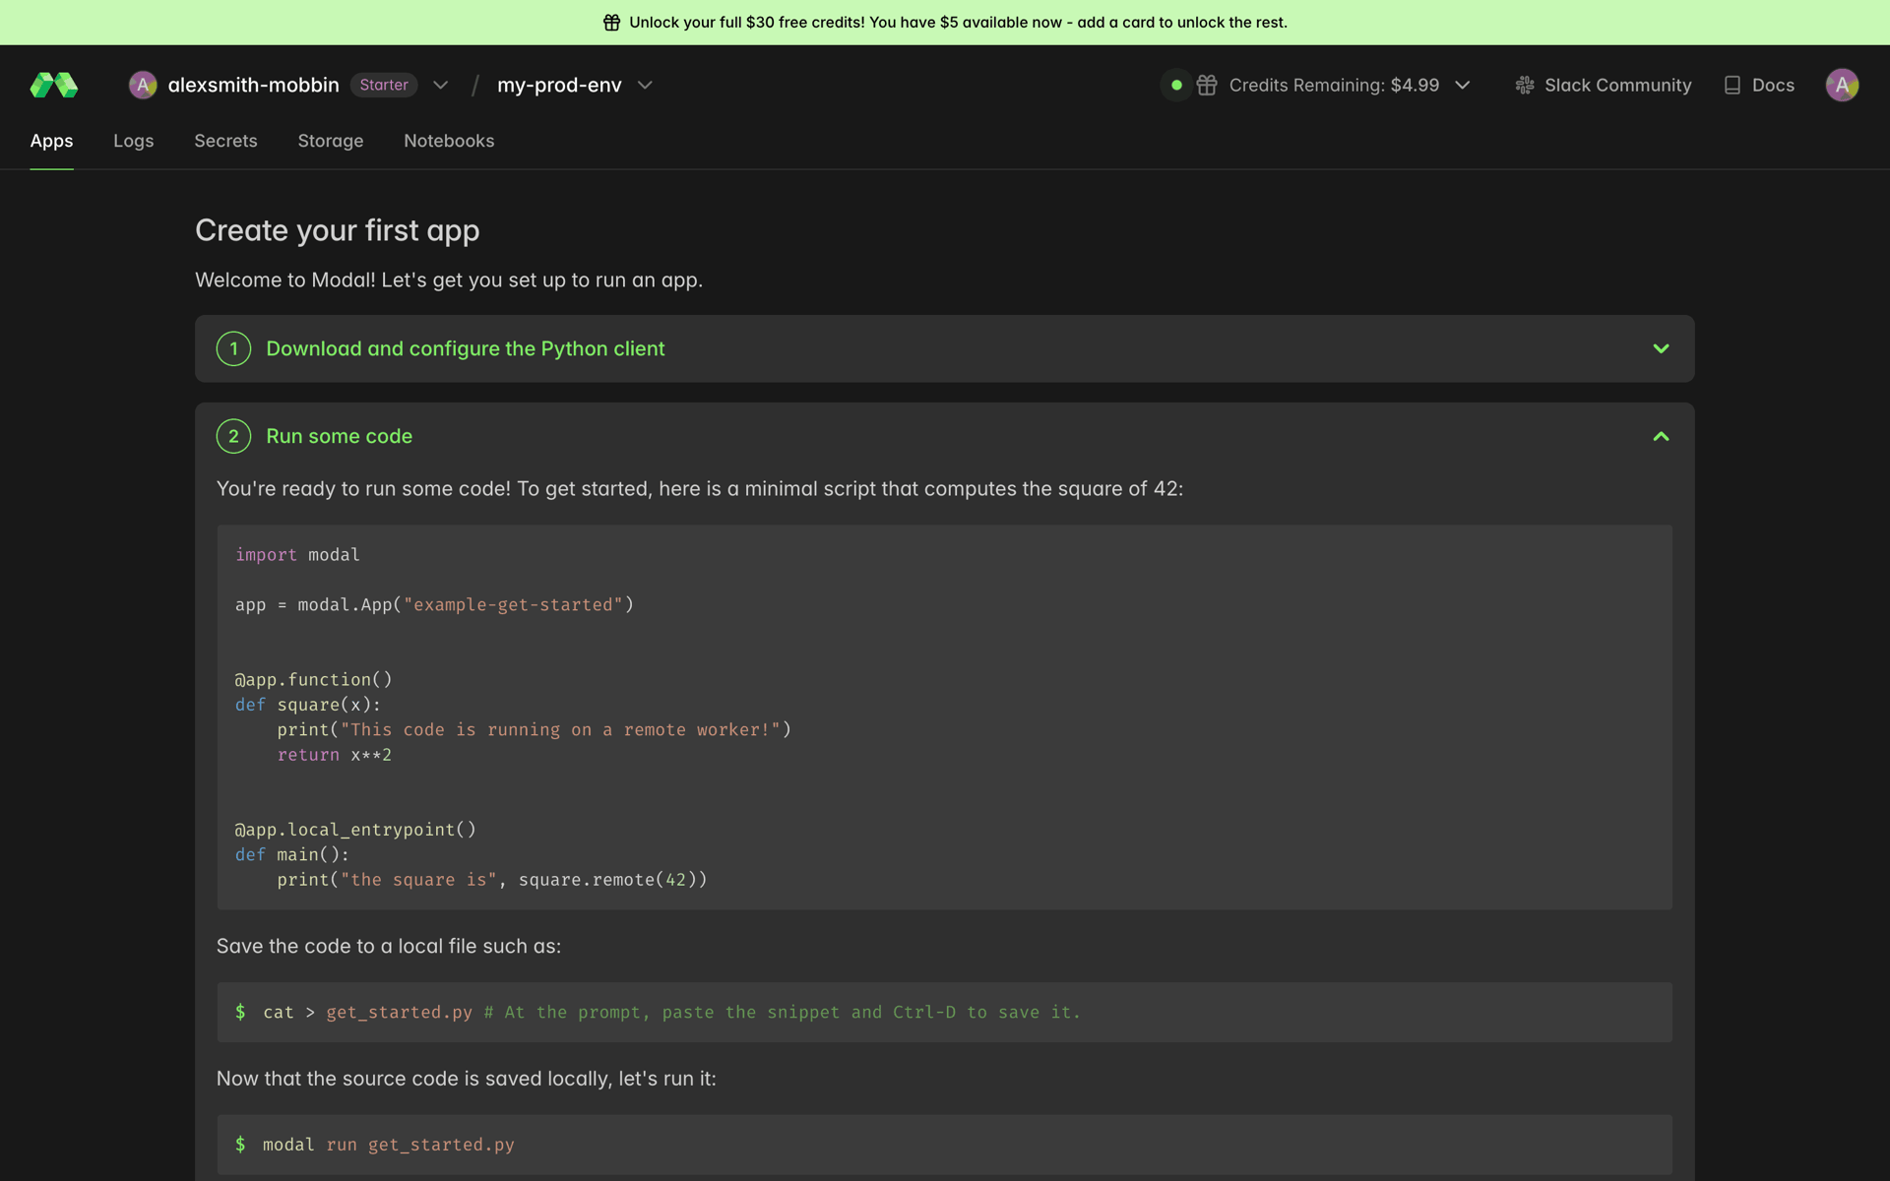Click the step 1 number circle
1890x1181 pixels.
(x=233, y=348)
